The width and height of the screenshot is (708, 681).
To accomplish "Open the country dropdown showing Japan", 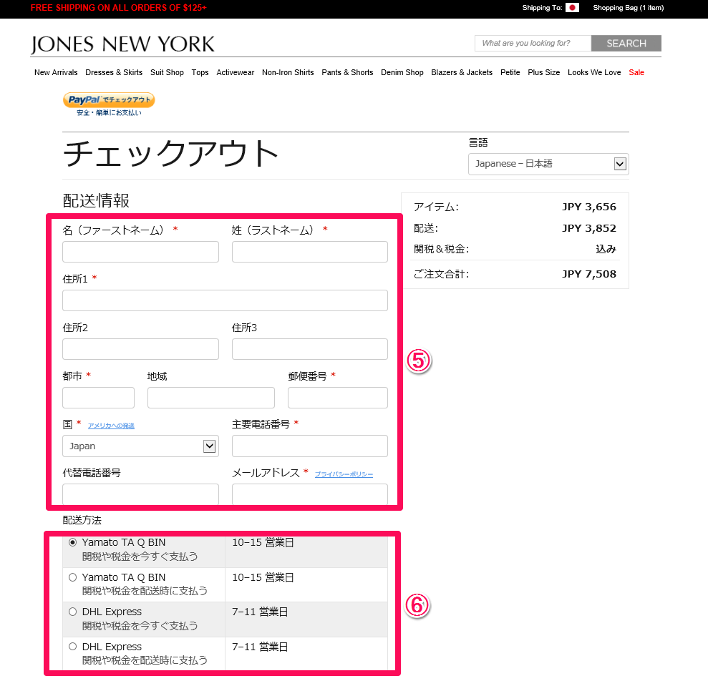I will tap(140, 446).
